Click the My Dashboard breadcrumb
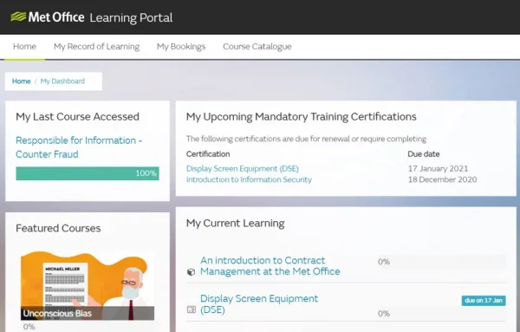 point(62,81)
